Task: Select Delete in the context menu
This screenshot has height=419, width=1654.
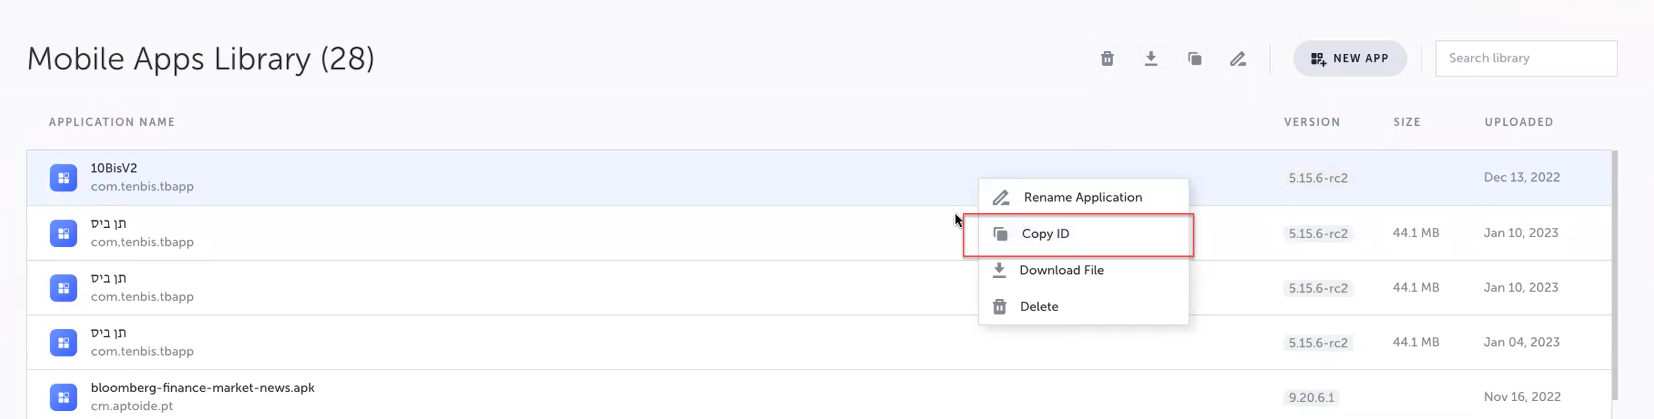Action: pyautogui.click(x=1039, y=307)
